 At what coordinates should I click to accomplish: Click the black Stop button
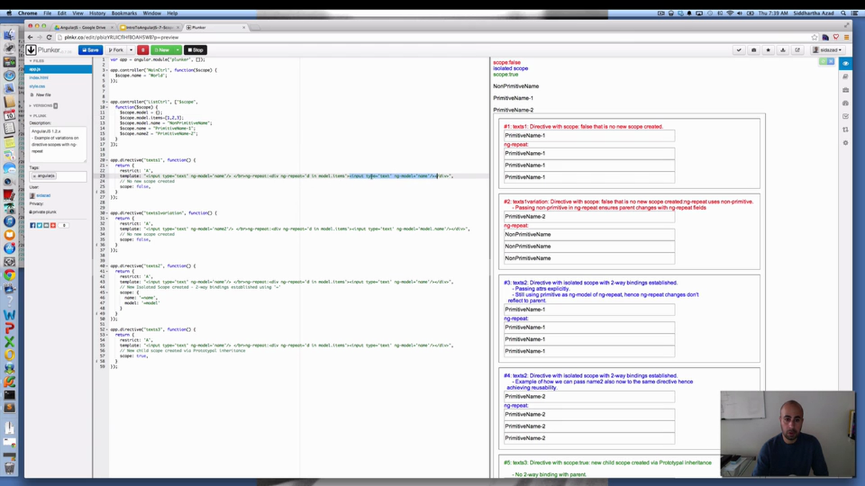click(x=195, y=50)
